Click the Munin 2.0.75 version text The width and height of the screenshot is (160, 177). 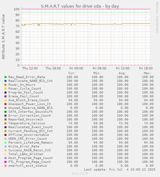click(80, 173)
